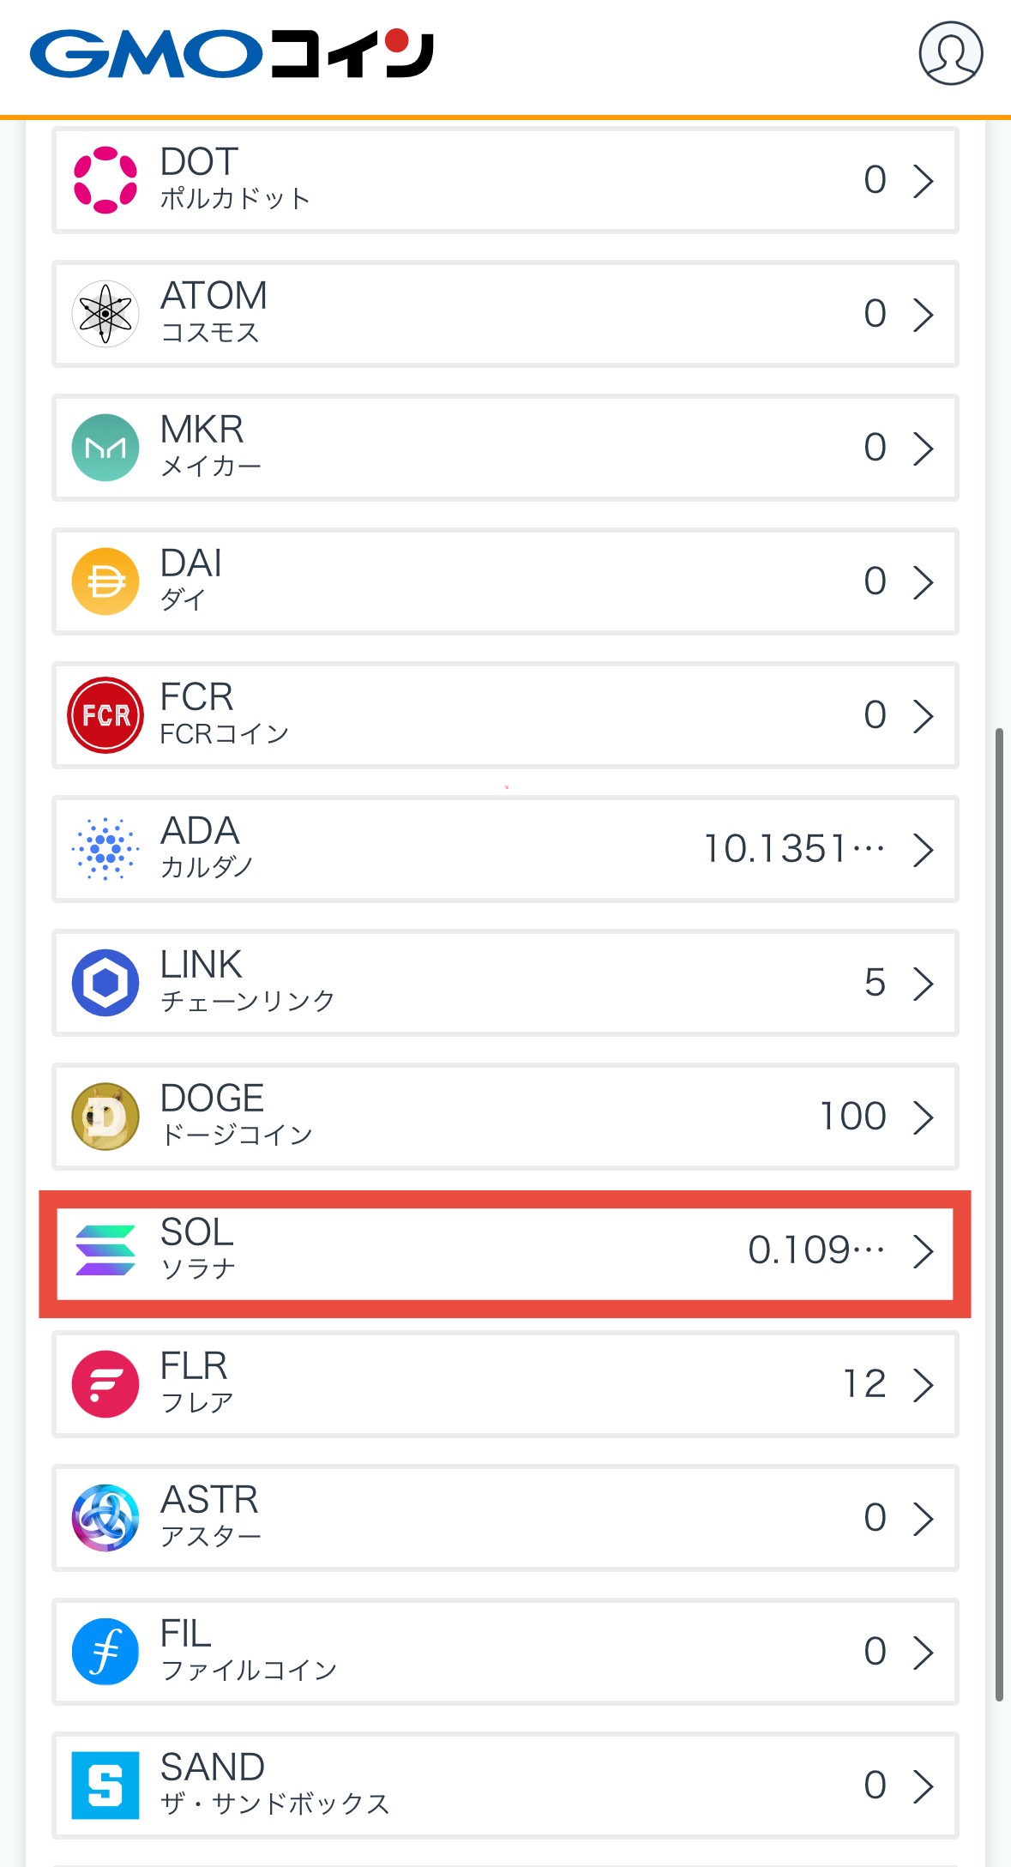Image resolution: width=1011 pixels, height=1867 pixels.
Task: Tap the red FCR coin icon
Action: coord(105,715)
